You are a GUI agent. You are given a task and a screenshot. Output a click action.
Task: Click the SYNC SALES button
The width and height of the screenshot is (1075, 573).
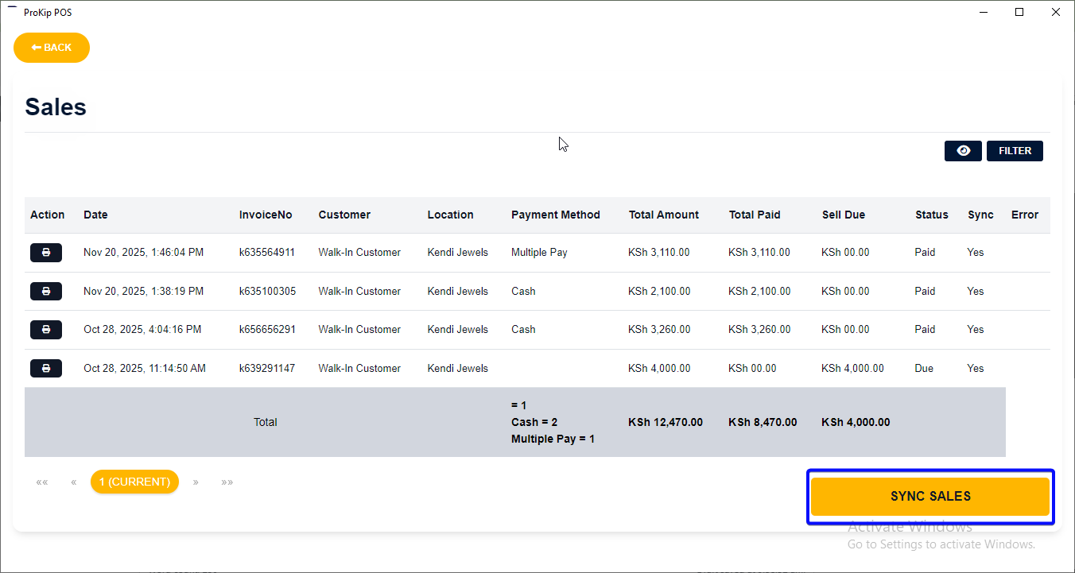coord(930,497)
